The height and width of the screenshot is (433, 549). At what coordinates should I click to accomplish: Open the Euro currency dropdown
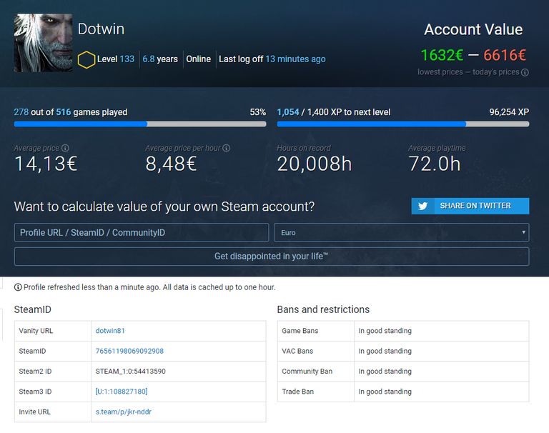[401, 232]
